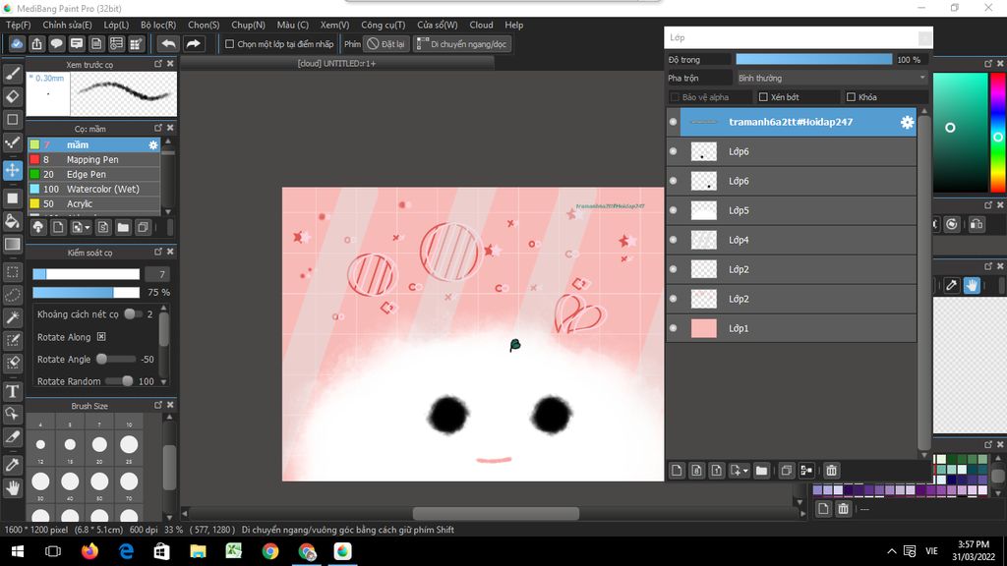Open the Công cụ(T) menu
The image size is (1007, 566).
tap(383, 25)
